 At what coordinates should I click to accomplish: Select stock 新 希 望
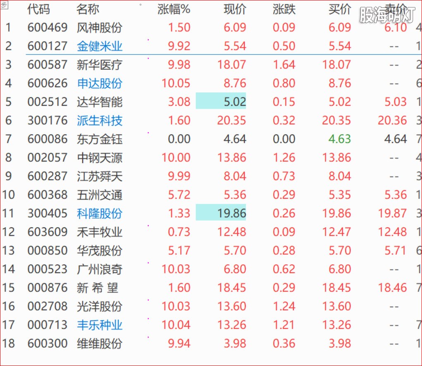98,288
